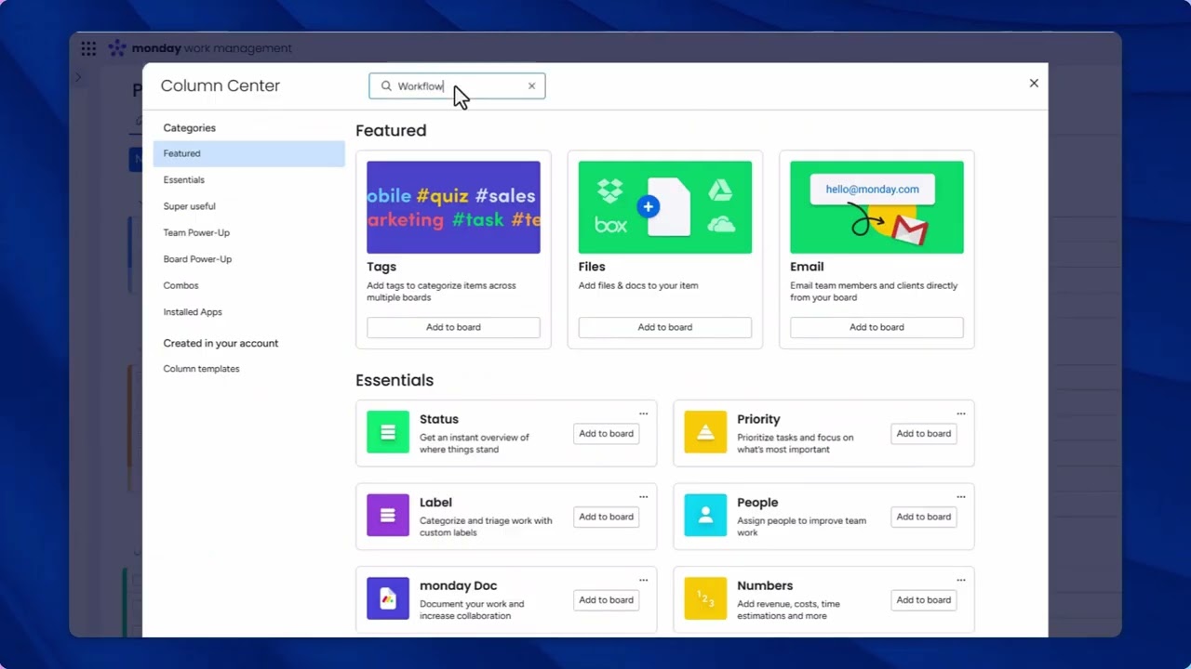Image resolution: width=1191 pixels, height=669 pixels.
Task: Click the Files card title
Action: [592, 267]
